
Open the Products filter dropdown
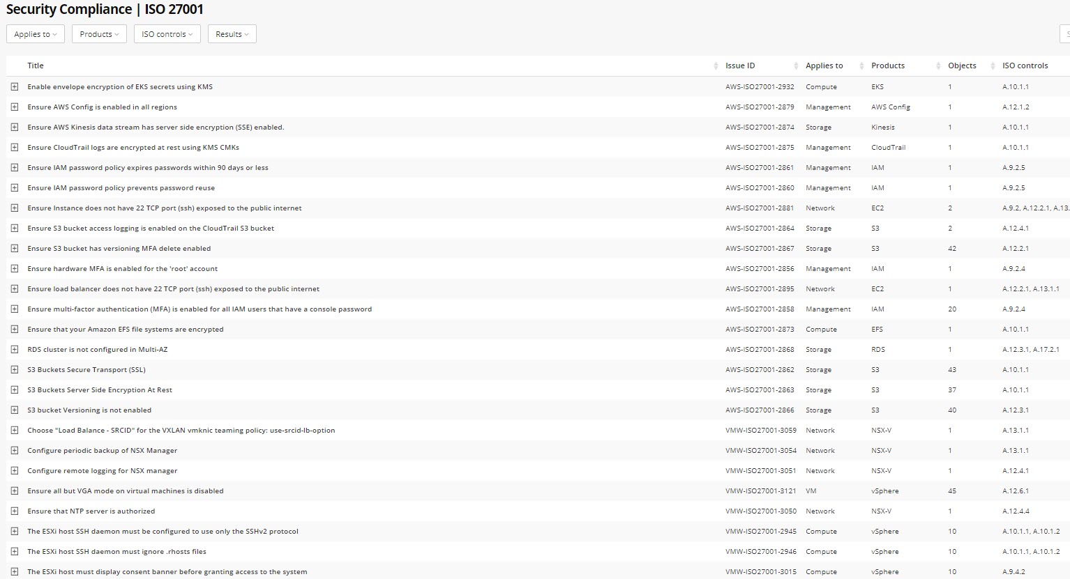pyautogui.click(x=99, y=34)
